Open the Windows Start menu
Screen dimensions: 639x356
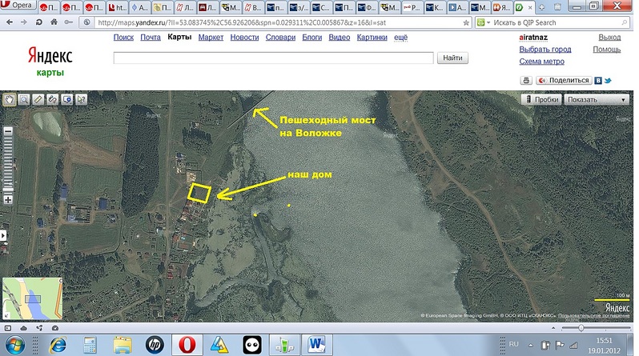pyautogui.click(x=14, y=345)
